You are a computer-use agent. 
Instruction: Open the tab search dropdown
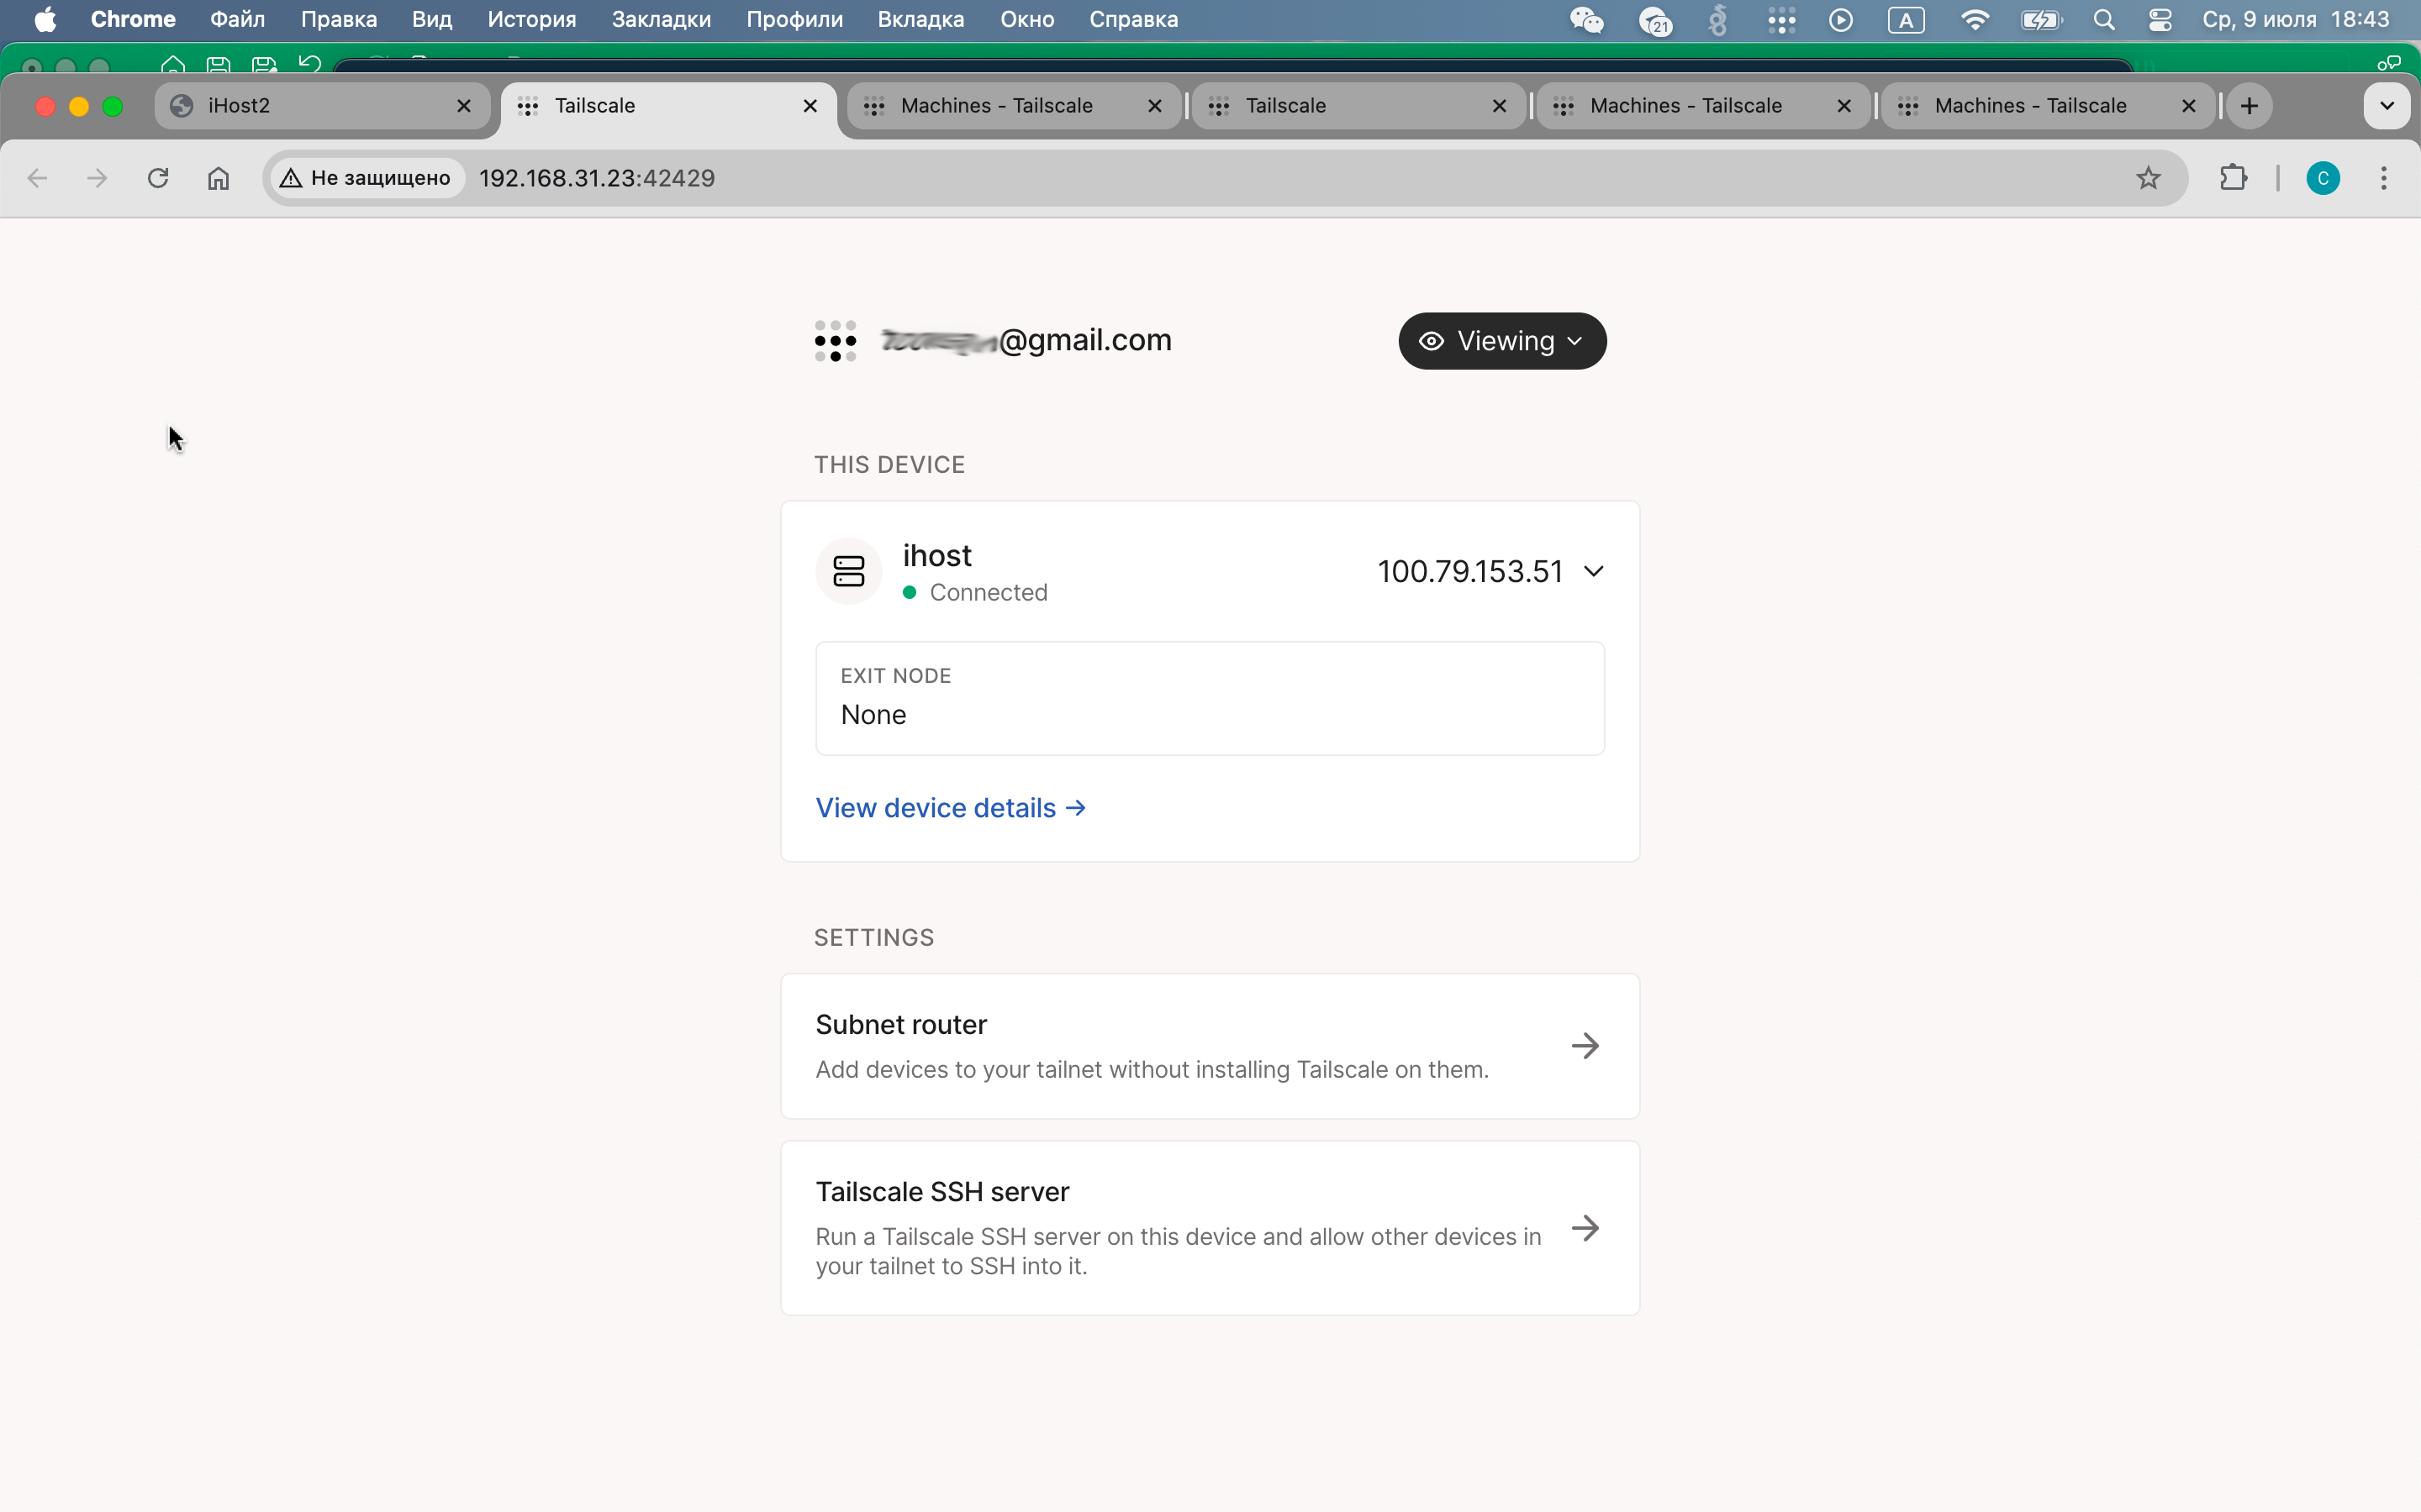tap(2387, 106)
